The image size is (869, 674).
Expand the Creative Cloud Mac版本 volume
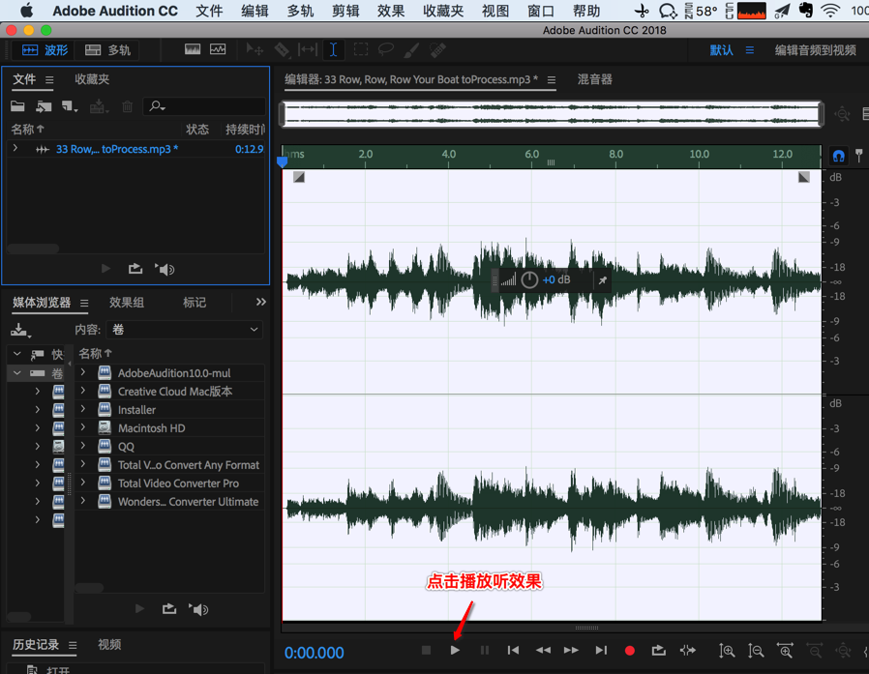83,391
